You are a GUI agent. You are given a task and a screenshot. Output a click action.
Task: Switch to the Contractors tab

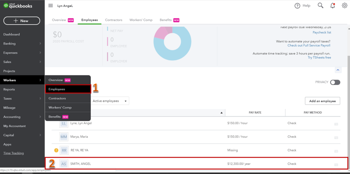(114, 20)
